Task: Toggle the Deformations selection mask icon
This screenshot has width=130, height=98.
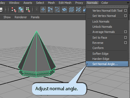Action: pos(71,10)
